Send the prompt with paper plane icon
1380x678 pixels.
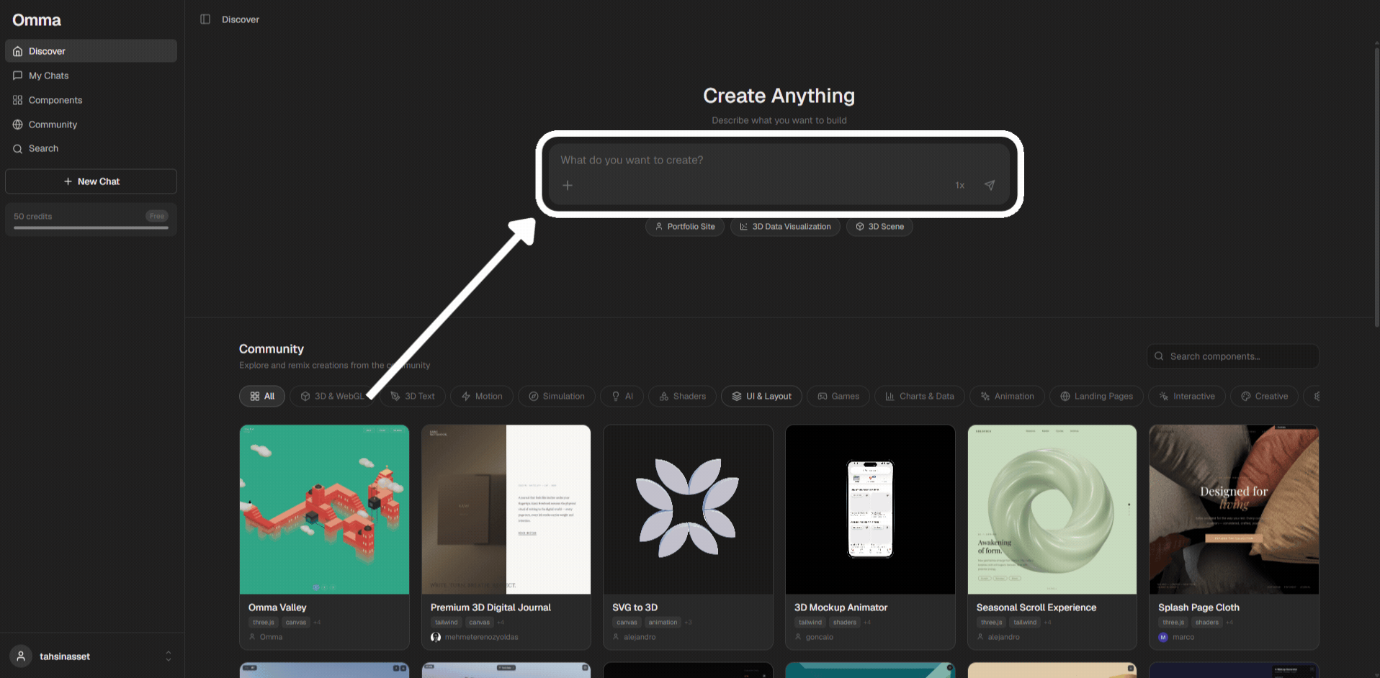click(990, 185)
